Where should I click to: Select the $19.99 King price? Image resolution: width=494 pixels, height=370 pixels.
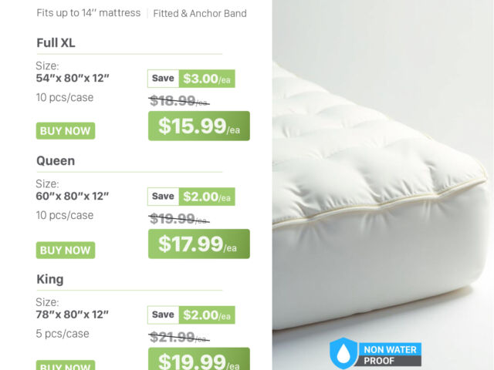pos(199,359)
